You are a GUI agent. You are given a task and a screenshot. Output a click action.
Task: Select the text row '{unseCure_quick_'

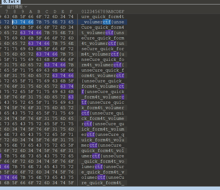[103, 81]
